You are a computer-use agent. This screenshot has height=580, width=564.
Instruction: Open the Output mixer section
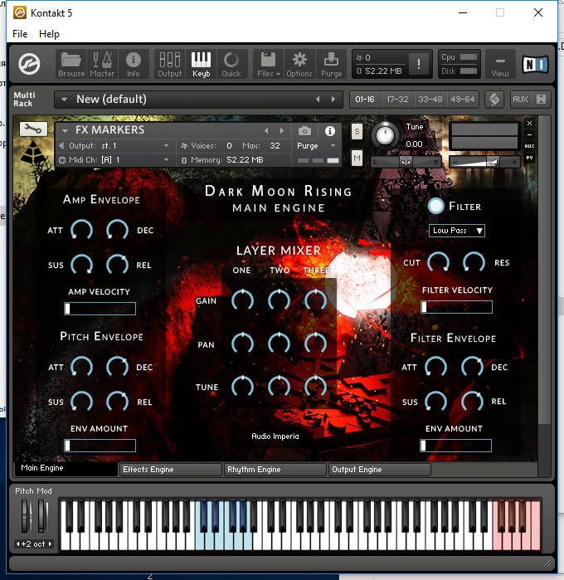[169, 63]
